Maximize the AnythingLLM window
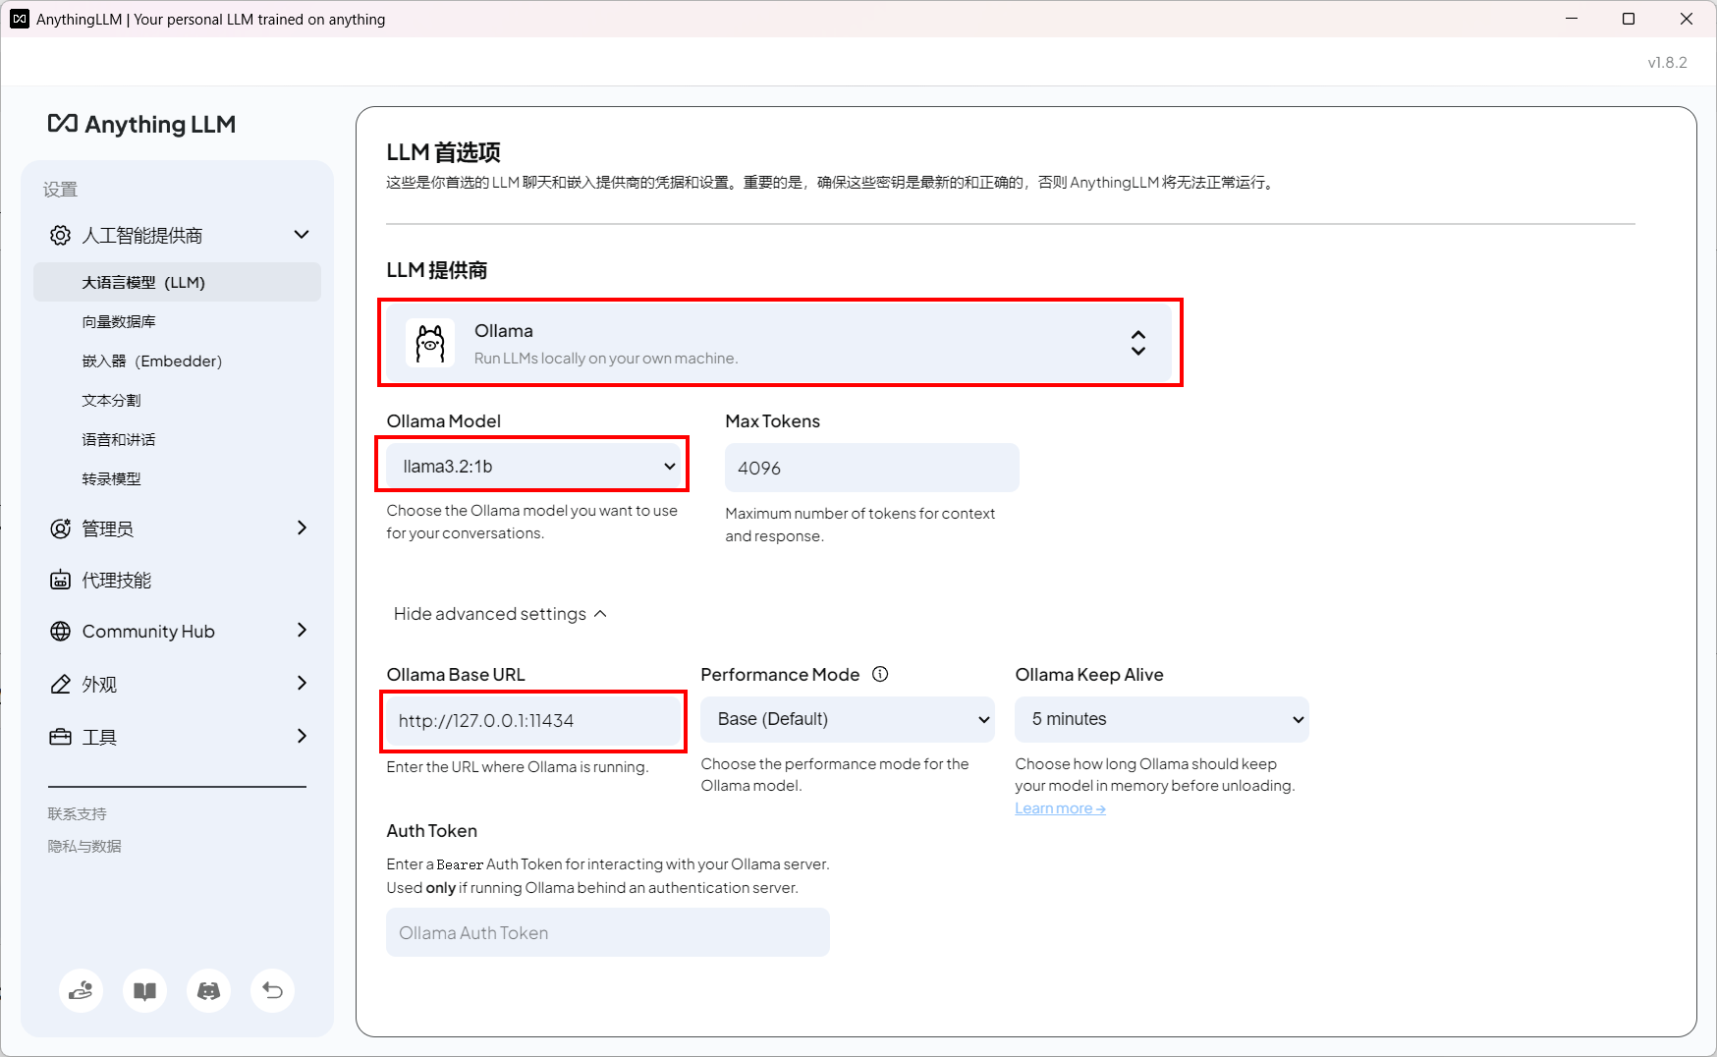This screenshot has width=1717, height=1057. (x=1629, y=19)
